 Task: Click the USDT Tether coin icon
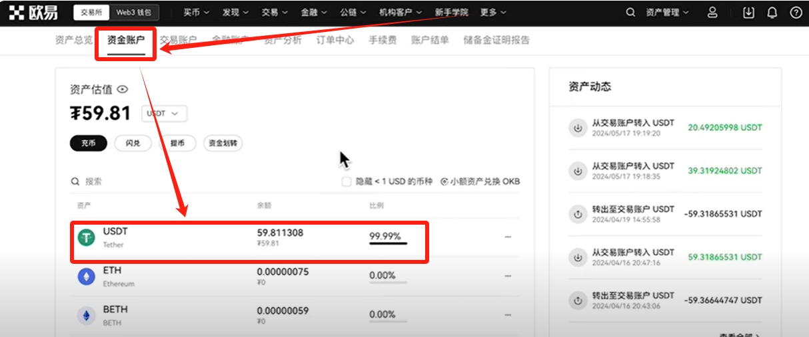tap(87, 237)
